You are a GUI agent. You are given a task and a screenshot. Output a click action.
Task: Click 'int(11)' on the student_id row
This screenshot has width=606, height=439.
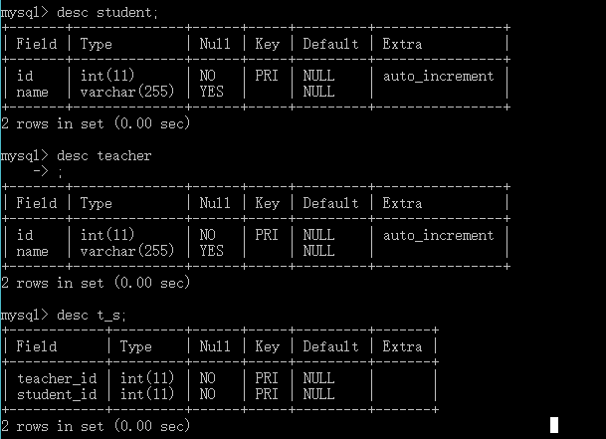(x=147, y=394)
